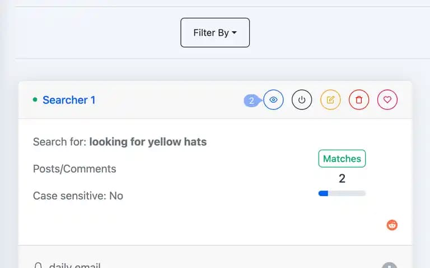
Task: Open the Searcher 1 title link
Action: (x=69, y=100)
